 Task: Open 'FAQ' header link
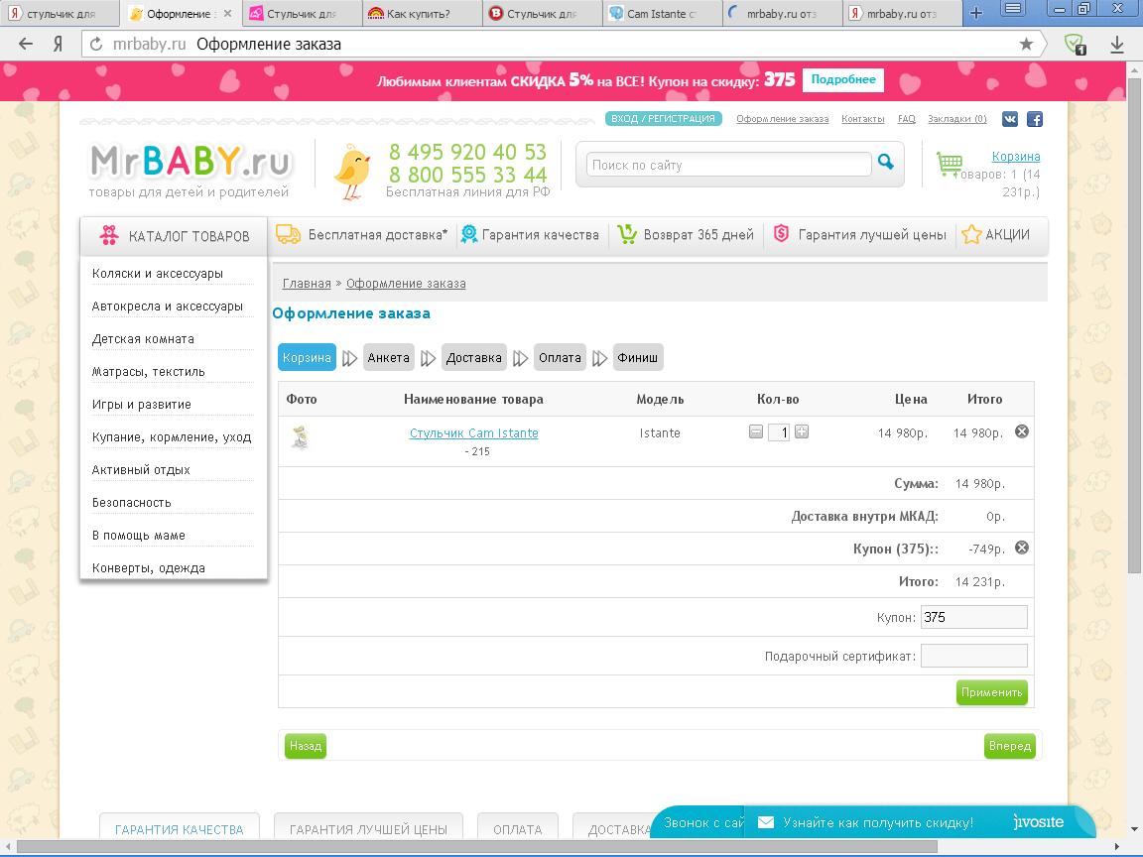[907, 119]
